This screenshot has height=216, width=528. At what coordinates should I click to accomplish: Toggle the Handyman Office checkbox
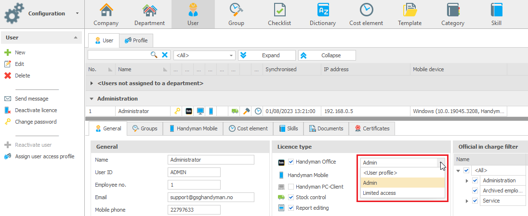[x=291, y=162]
